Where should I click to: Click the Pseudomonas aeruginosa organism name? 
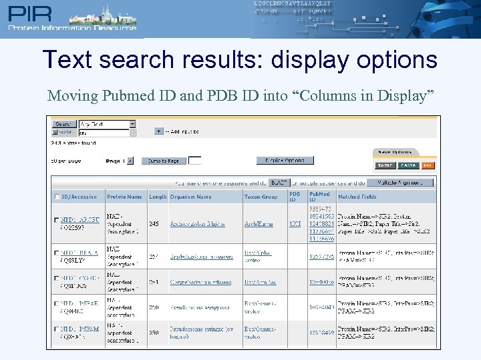pyautogui.click(x=200, y=307)
